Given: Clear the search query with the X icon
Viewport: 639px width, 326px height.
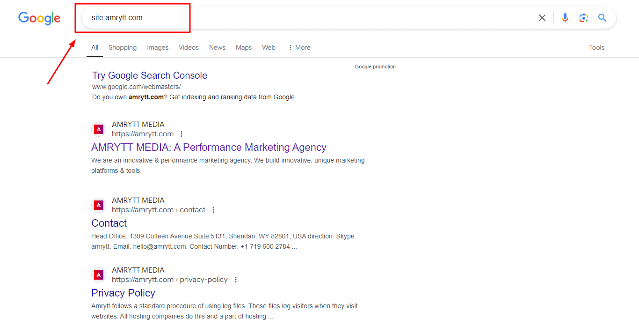Looking at the screenshot, I should (542, 17).
